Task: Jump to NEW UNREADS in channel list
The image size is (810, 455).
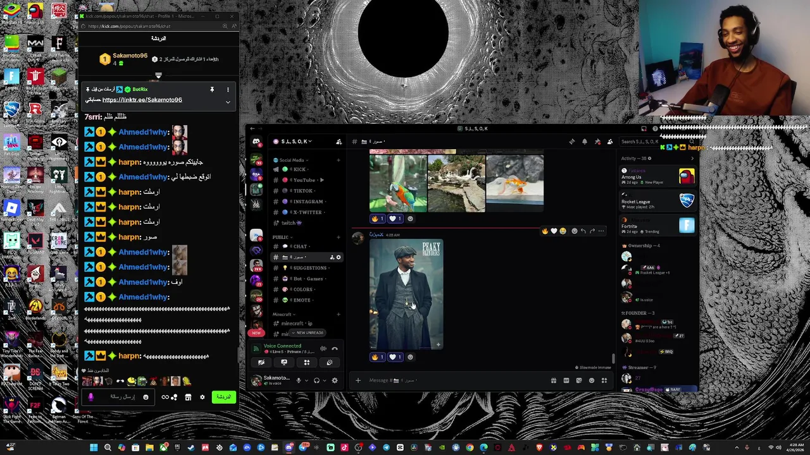Action: coord(307,332)
